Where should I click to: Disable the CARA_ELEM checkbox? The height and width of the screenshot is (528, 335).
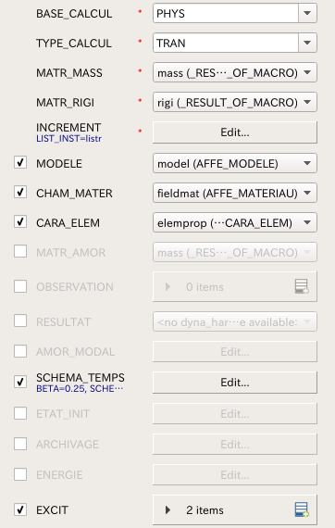point(20,222)
